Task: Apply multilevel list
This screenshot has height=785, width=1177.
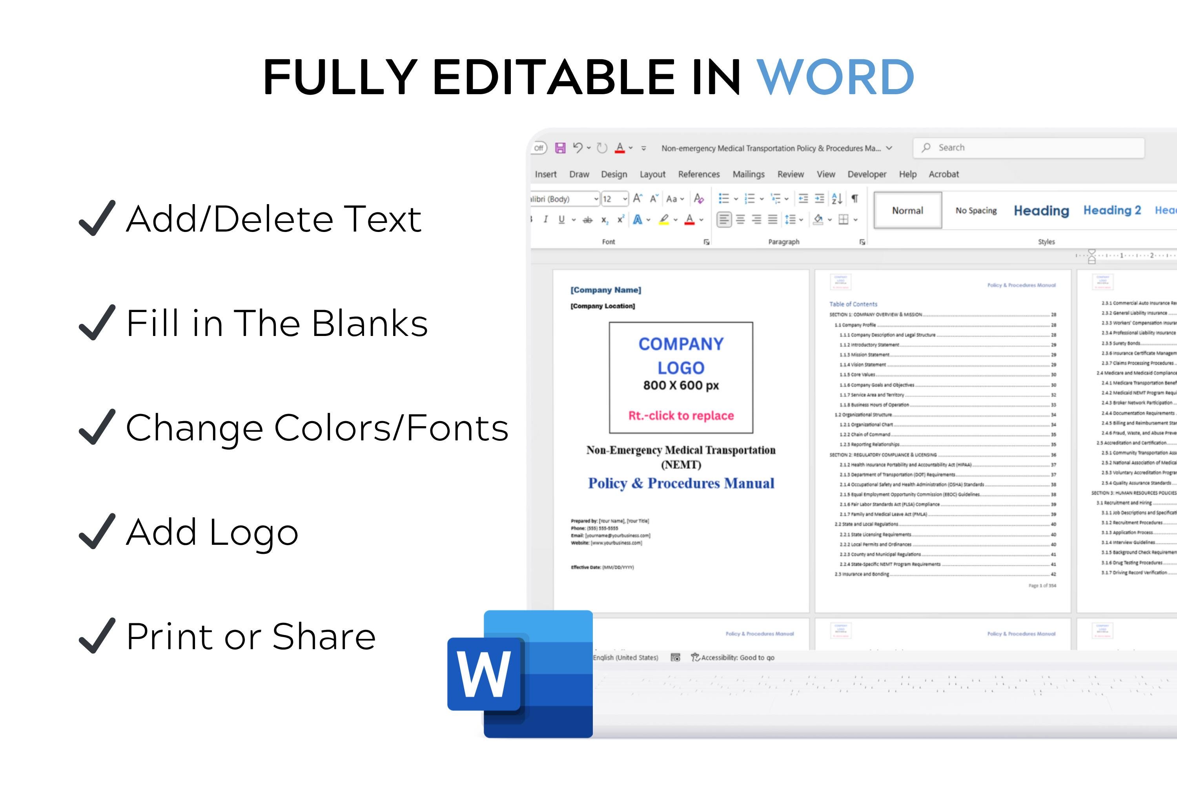Action: (x=776, y=198)
